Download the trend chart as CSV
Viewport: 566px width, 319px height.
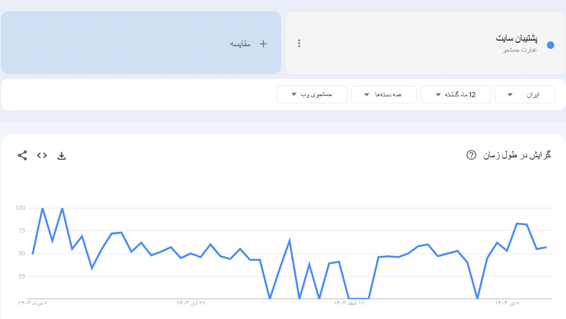click(x=62, y=156)
